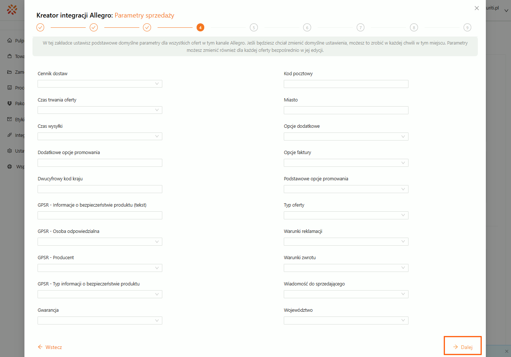Go back using the Wstecz link
511x357 pixels.
[x=50, y=347]
